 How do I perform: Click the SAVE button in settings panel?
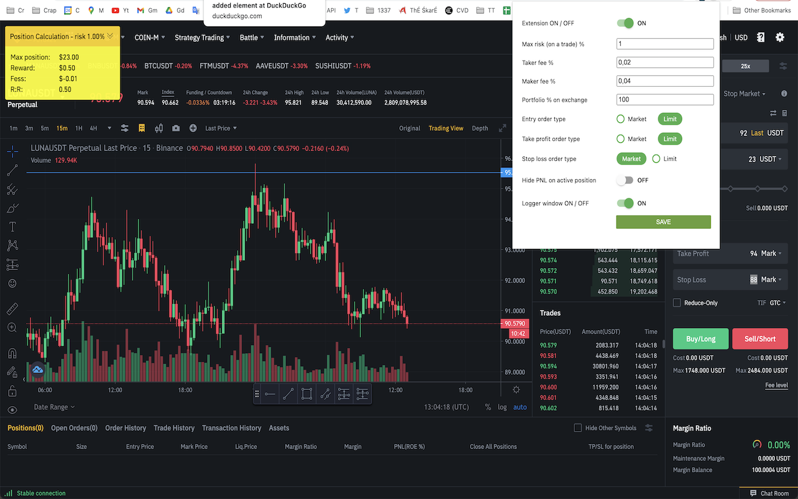[663, 221]
